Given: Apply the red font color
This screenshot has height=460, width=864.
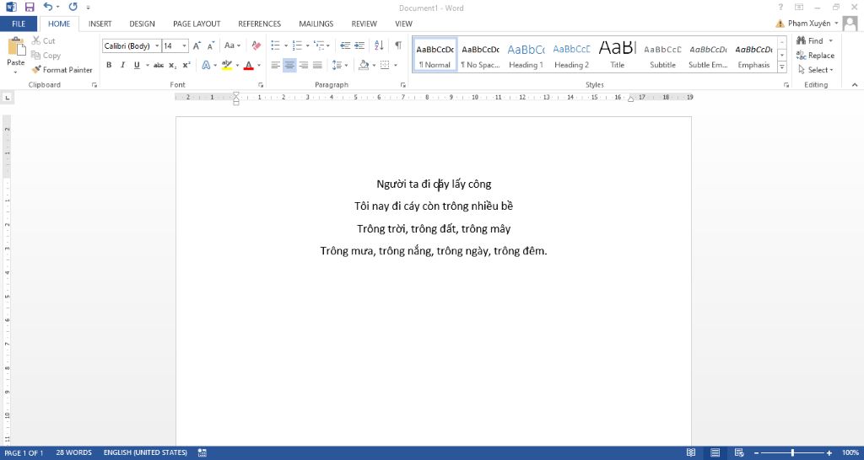Looking at the screenshot, I should pos(249,65).
